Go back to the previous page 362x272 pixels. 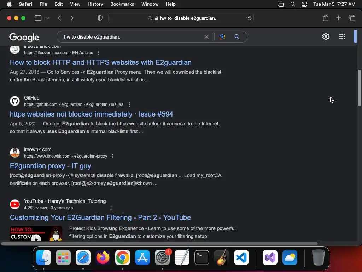59,18
